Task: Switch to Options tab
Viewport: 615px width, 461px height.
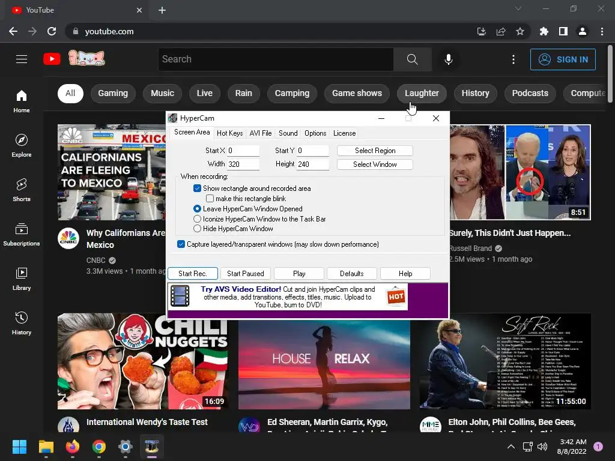Action: [x=315, y=133]
